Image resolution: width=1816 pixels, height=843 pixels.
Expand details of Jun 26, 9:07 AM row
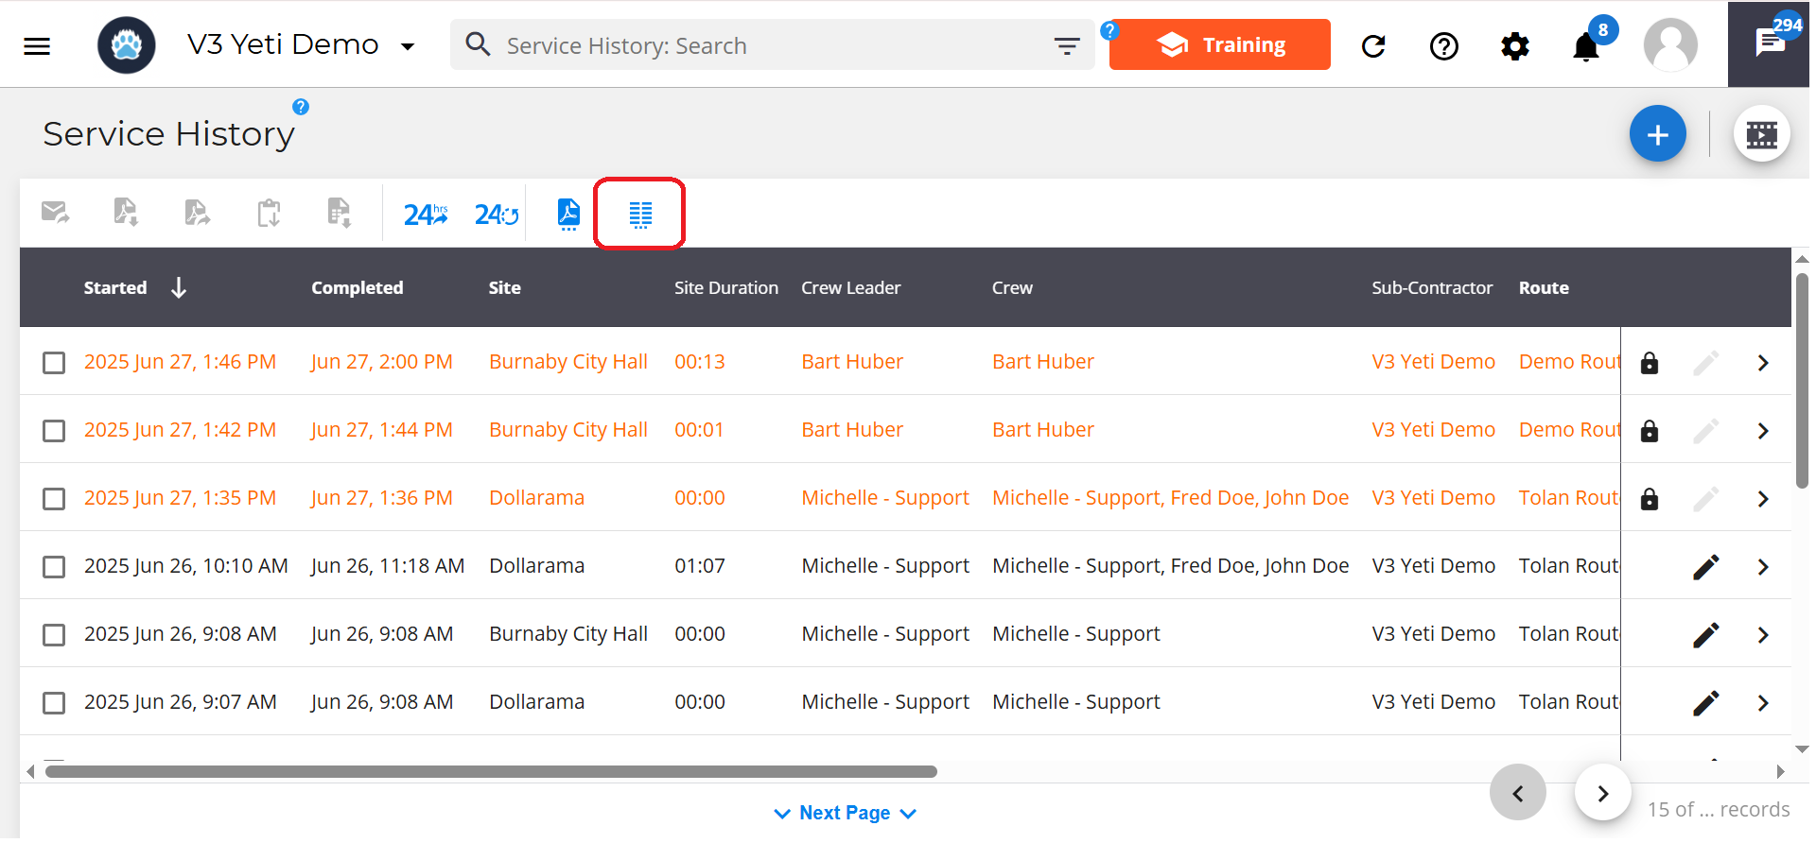(1763, 703)
